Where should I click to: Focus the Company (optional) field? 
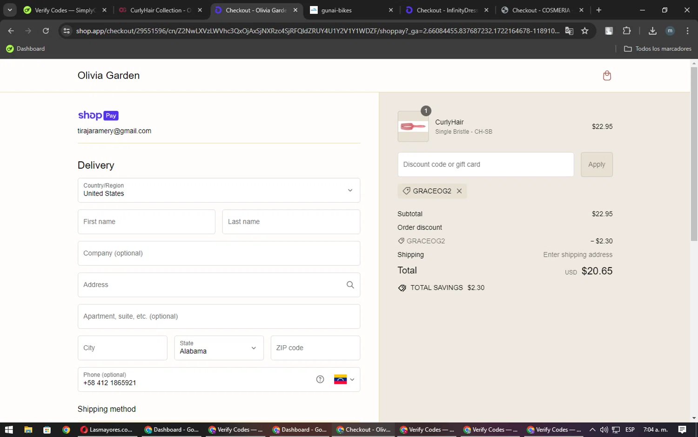pyautogui.click(x=219, y=253)
